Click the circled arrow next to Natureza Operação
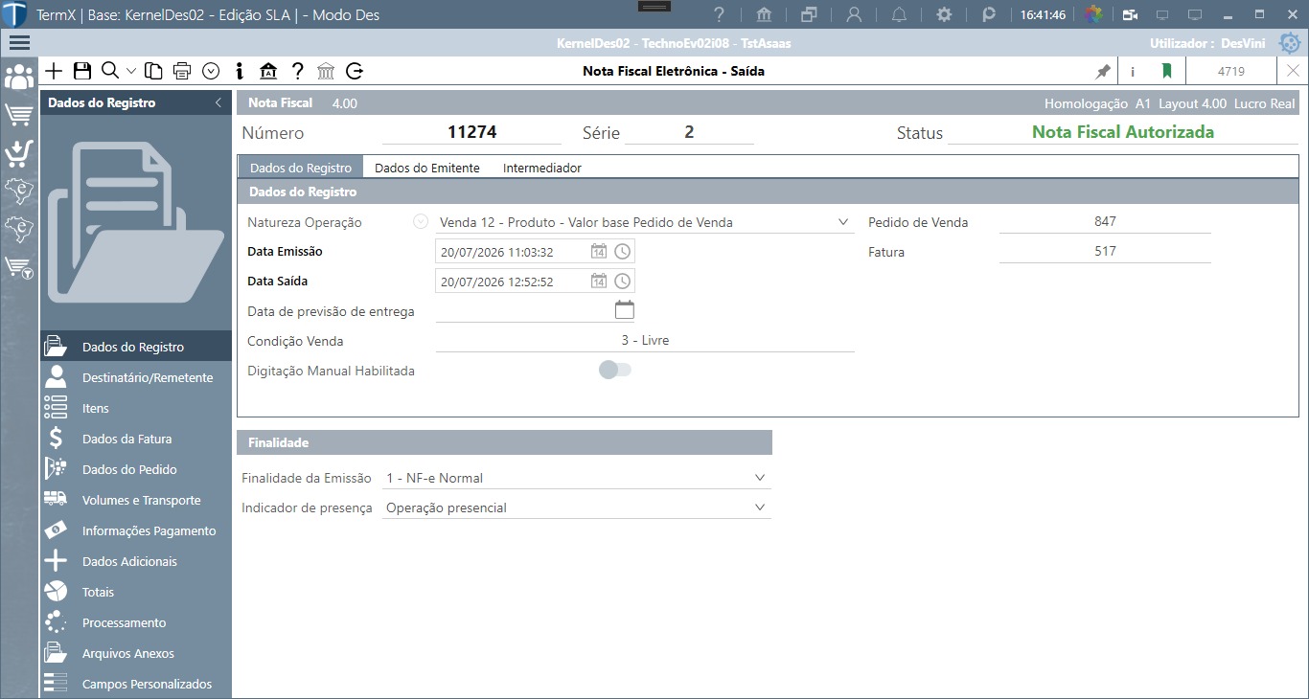The image size is (1309, 699). pos(420,221)
